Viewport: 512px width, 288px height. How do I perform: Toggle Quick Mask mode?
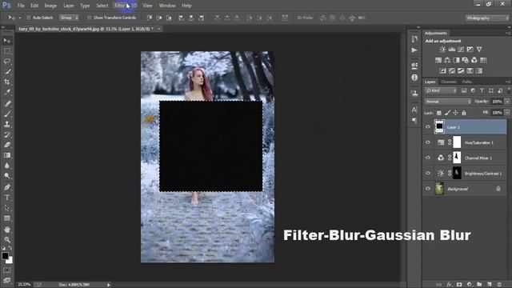(7, 270)
